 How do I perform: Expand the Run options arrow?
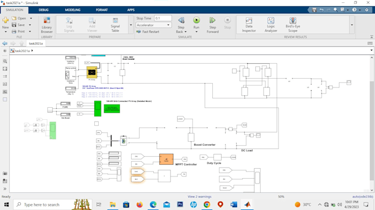(196, 32)
